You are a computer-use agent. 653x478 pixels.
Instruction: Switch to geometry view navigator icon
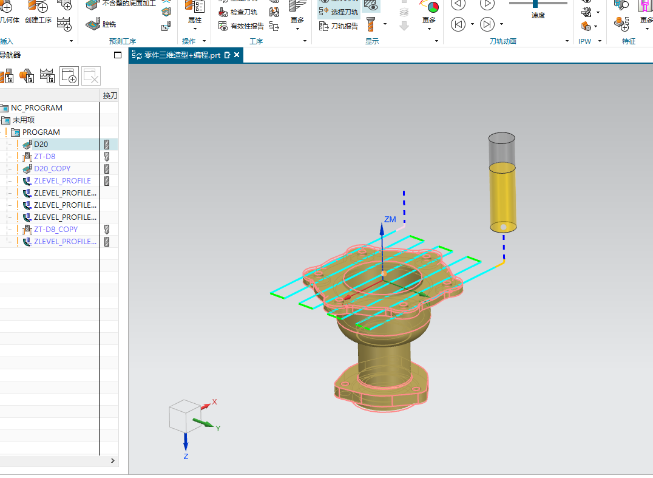[27, 77]
